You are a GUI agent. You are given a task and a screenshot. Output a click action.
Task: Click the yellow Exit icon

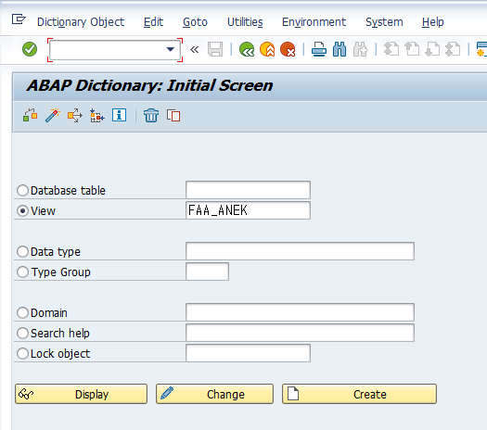pyautogui.click(x=267, y=49)
